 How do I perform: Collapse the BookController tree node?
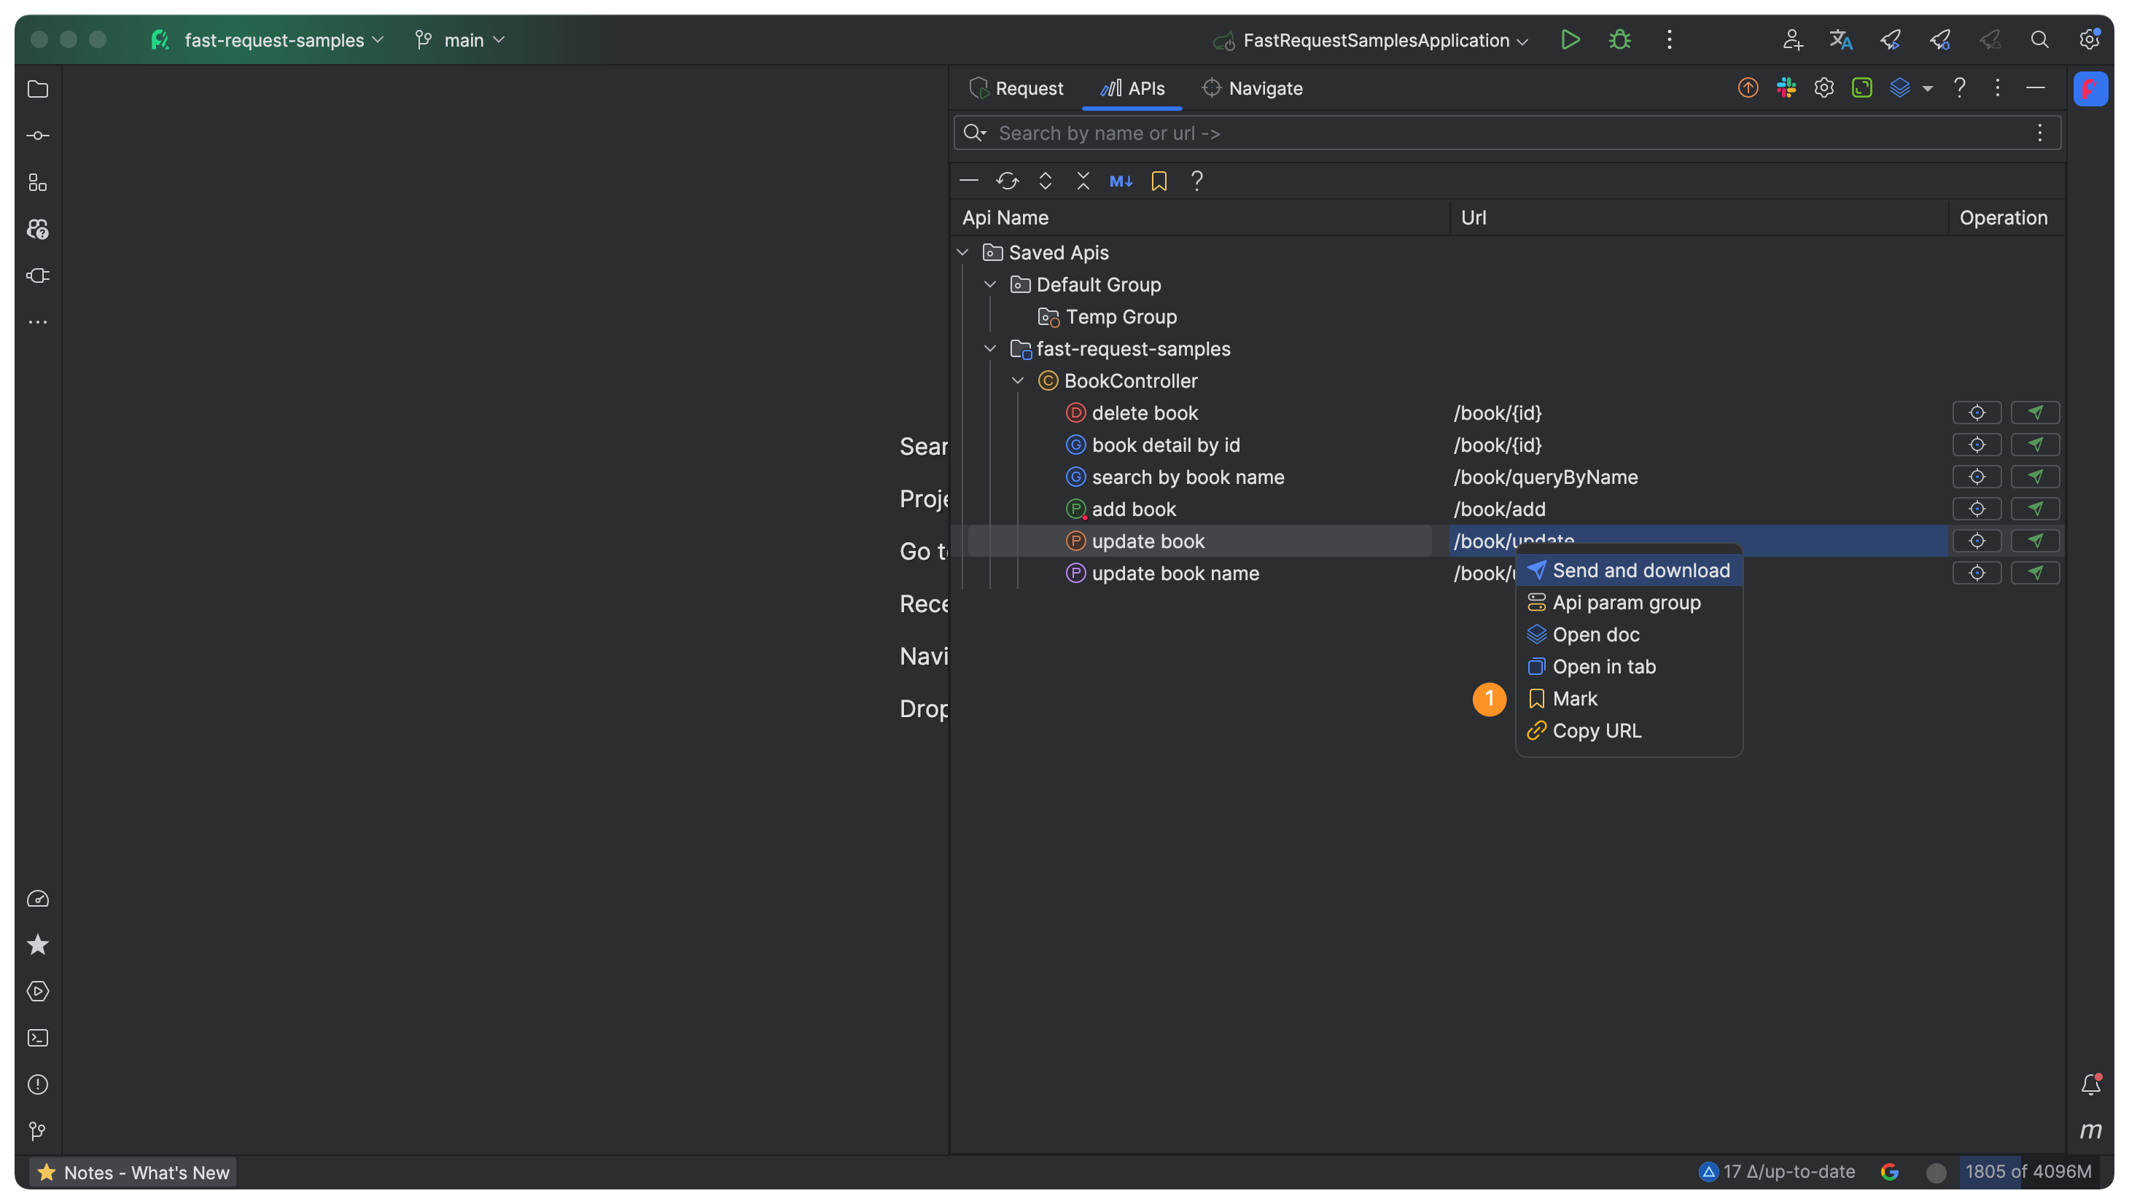coord(1018,381)
